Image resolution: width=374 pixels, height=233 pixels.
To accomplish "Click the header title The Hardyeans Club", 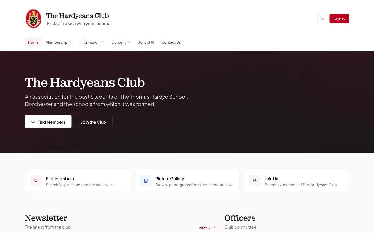I will (77, 16).
